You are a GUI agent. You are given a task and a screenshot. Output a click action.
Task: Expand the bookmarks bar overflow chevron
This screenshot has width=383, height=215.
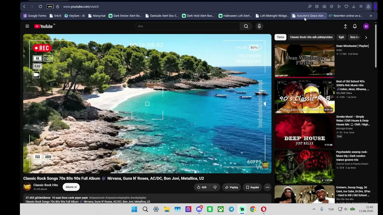[371, 16]
